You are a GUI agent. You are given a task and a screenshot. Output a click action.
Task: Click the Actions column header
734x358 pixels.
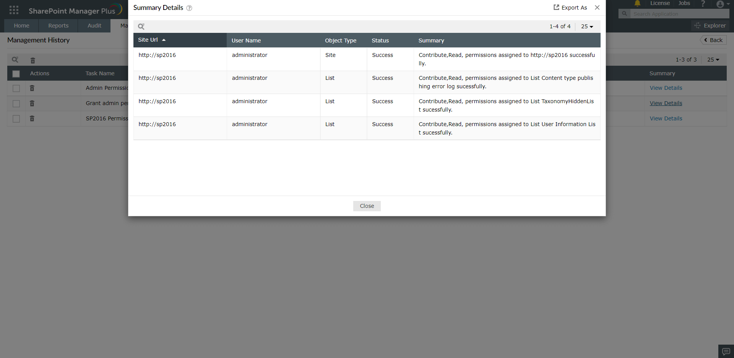[x=40, y=73]
